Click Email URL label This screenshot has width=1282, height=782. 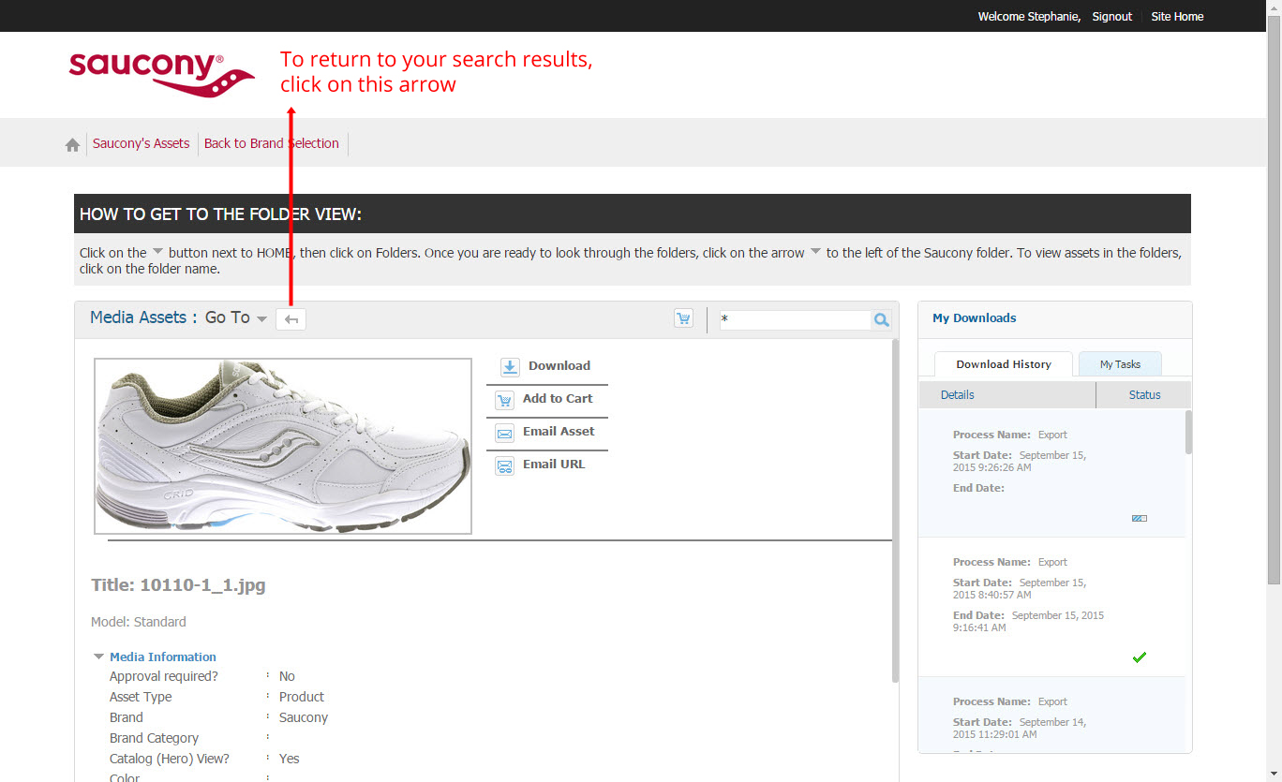coord(554,464)
